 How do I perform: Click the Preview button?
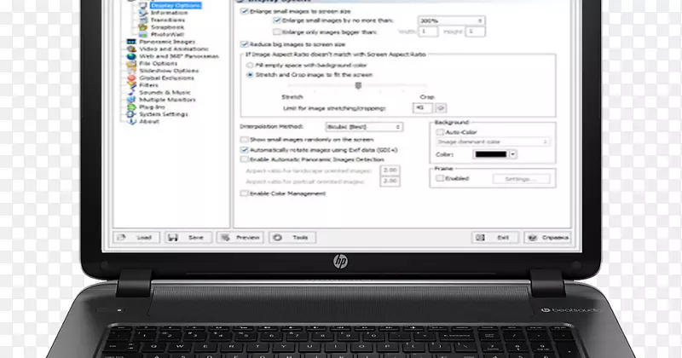240,238
